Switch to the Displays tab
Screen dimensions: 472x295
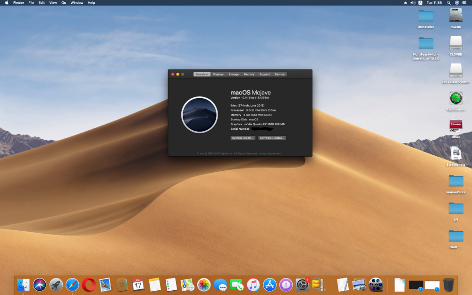pyautogui.click(x=218, y=75)
